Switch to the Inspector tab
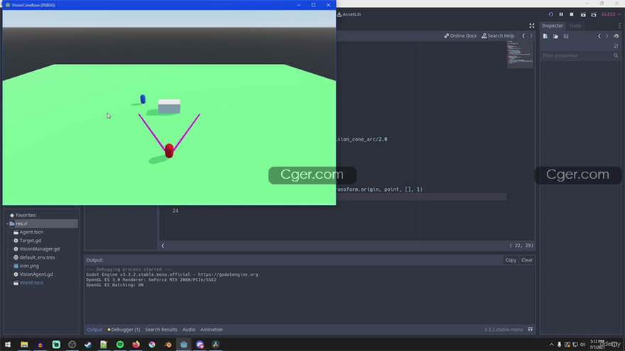The image size is (625, 351). 552,26
